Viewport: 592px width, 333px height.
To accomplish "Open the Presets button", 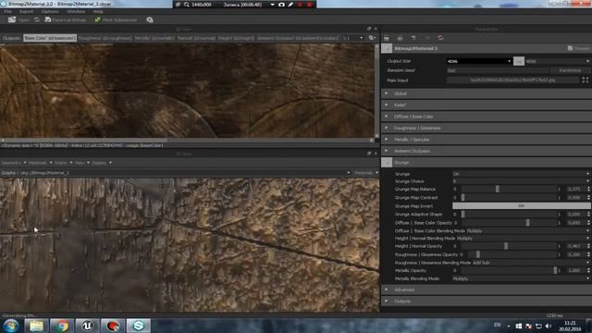I will 578,49.
